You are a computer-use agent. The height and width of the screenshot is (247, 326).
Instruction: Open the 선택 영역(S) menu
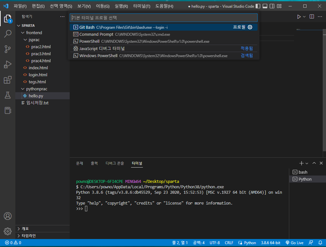[x=61, y=6]
